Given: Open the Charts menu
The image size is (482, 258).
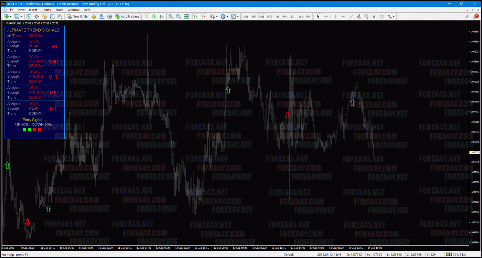Looking at the screenshot, I should click(x=46, y=10).
